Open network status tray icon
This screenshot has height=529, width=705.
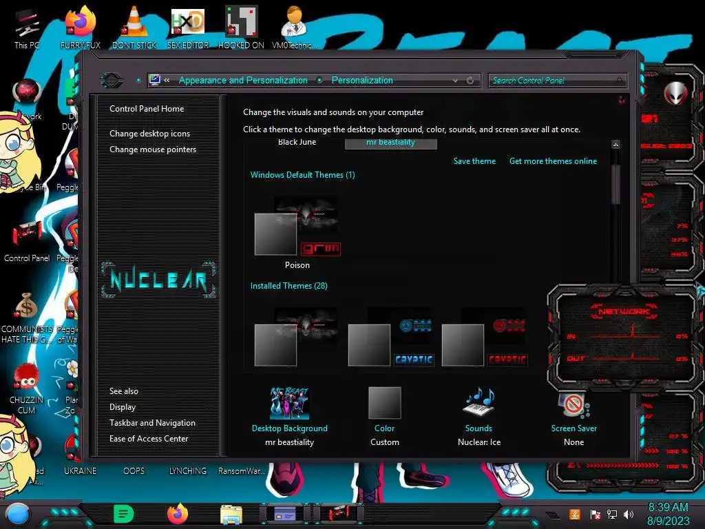(x=612, y=514)
